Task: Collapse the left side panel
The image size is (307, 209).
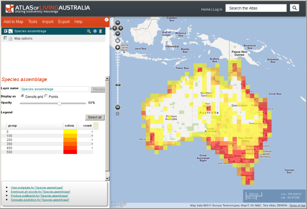Action: [x=107, y=20]
